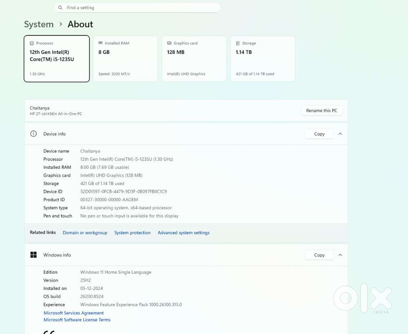This screenshot has width=408, height=334.
Task: Click the 128 MB graphics value
Action: [x=175, y=52]
